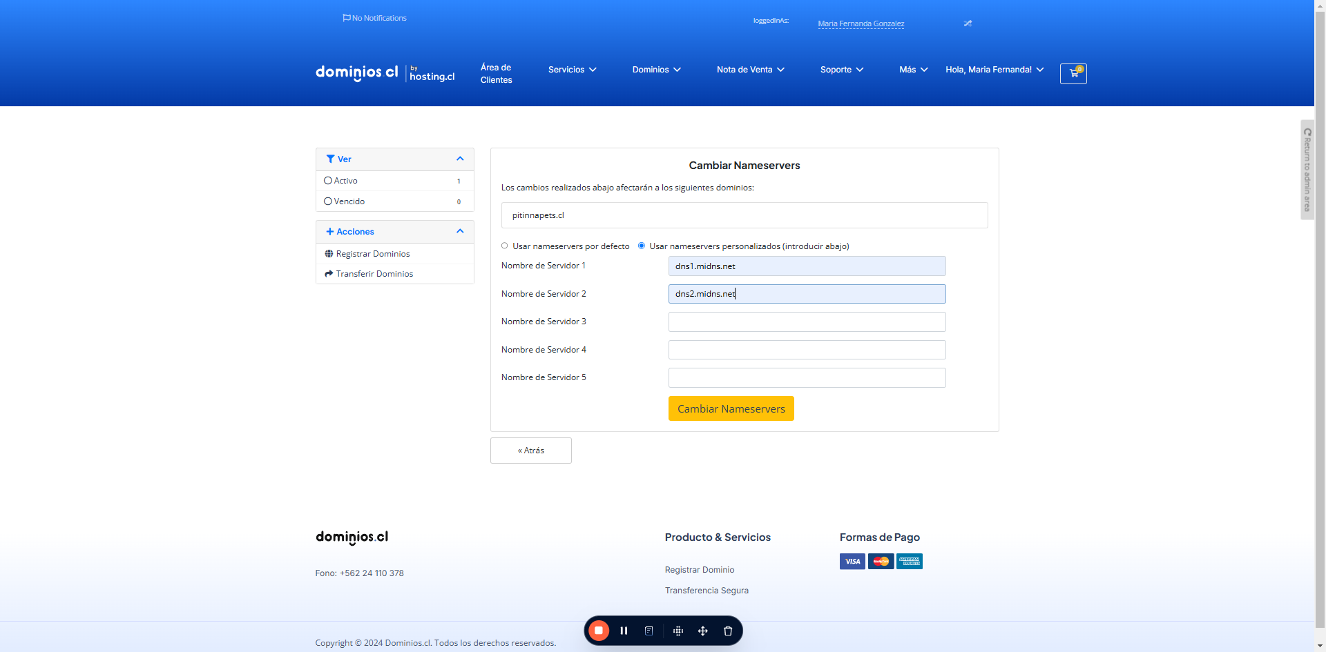Click the No Notifications flag icon
Viewport: 1326px width, 652px height.
point(347,18)
